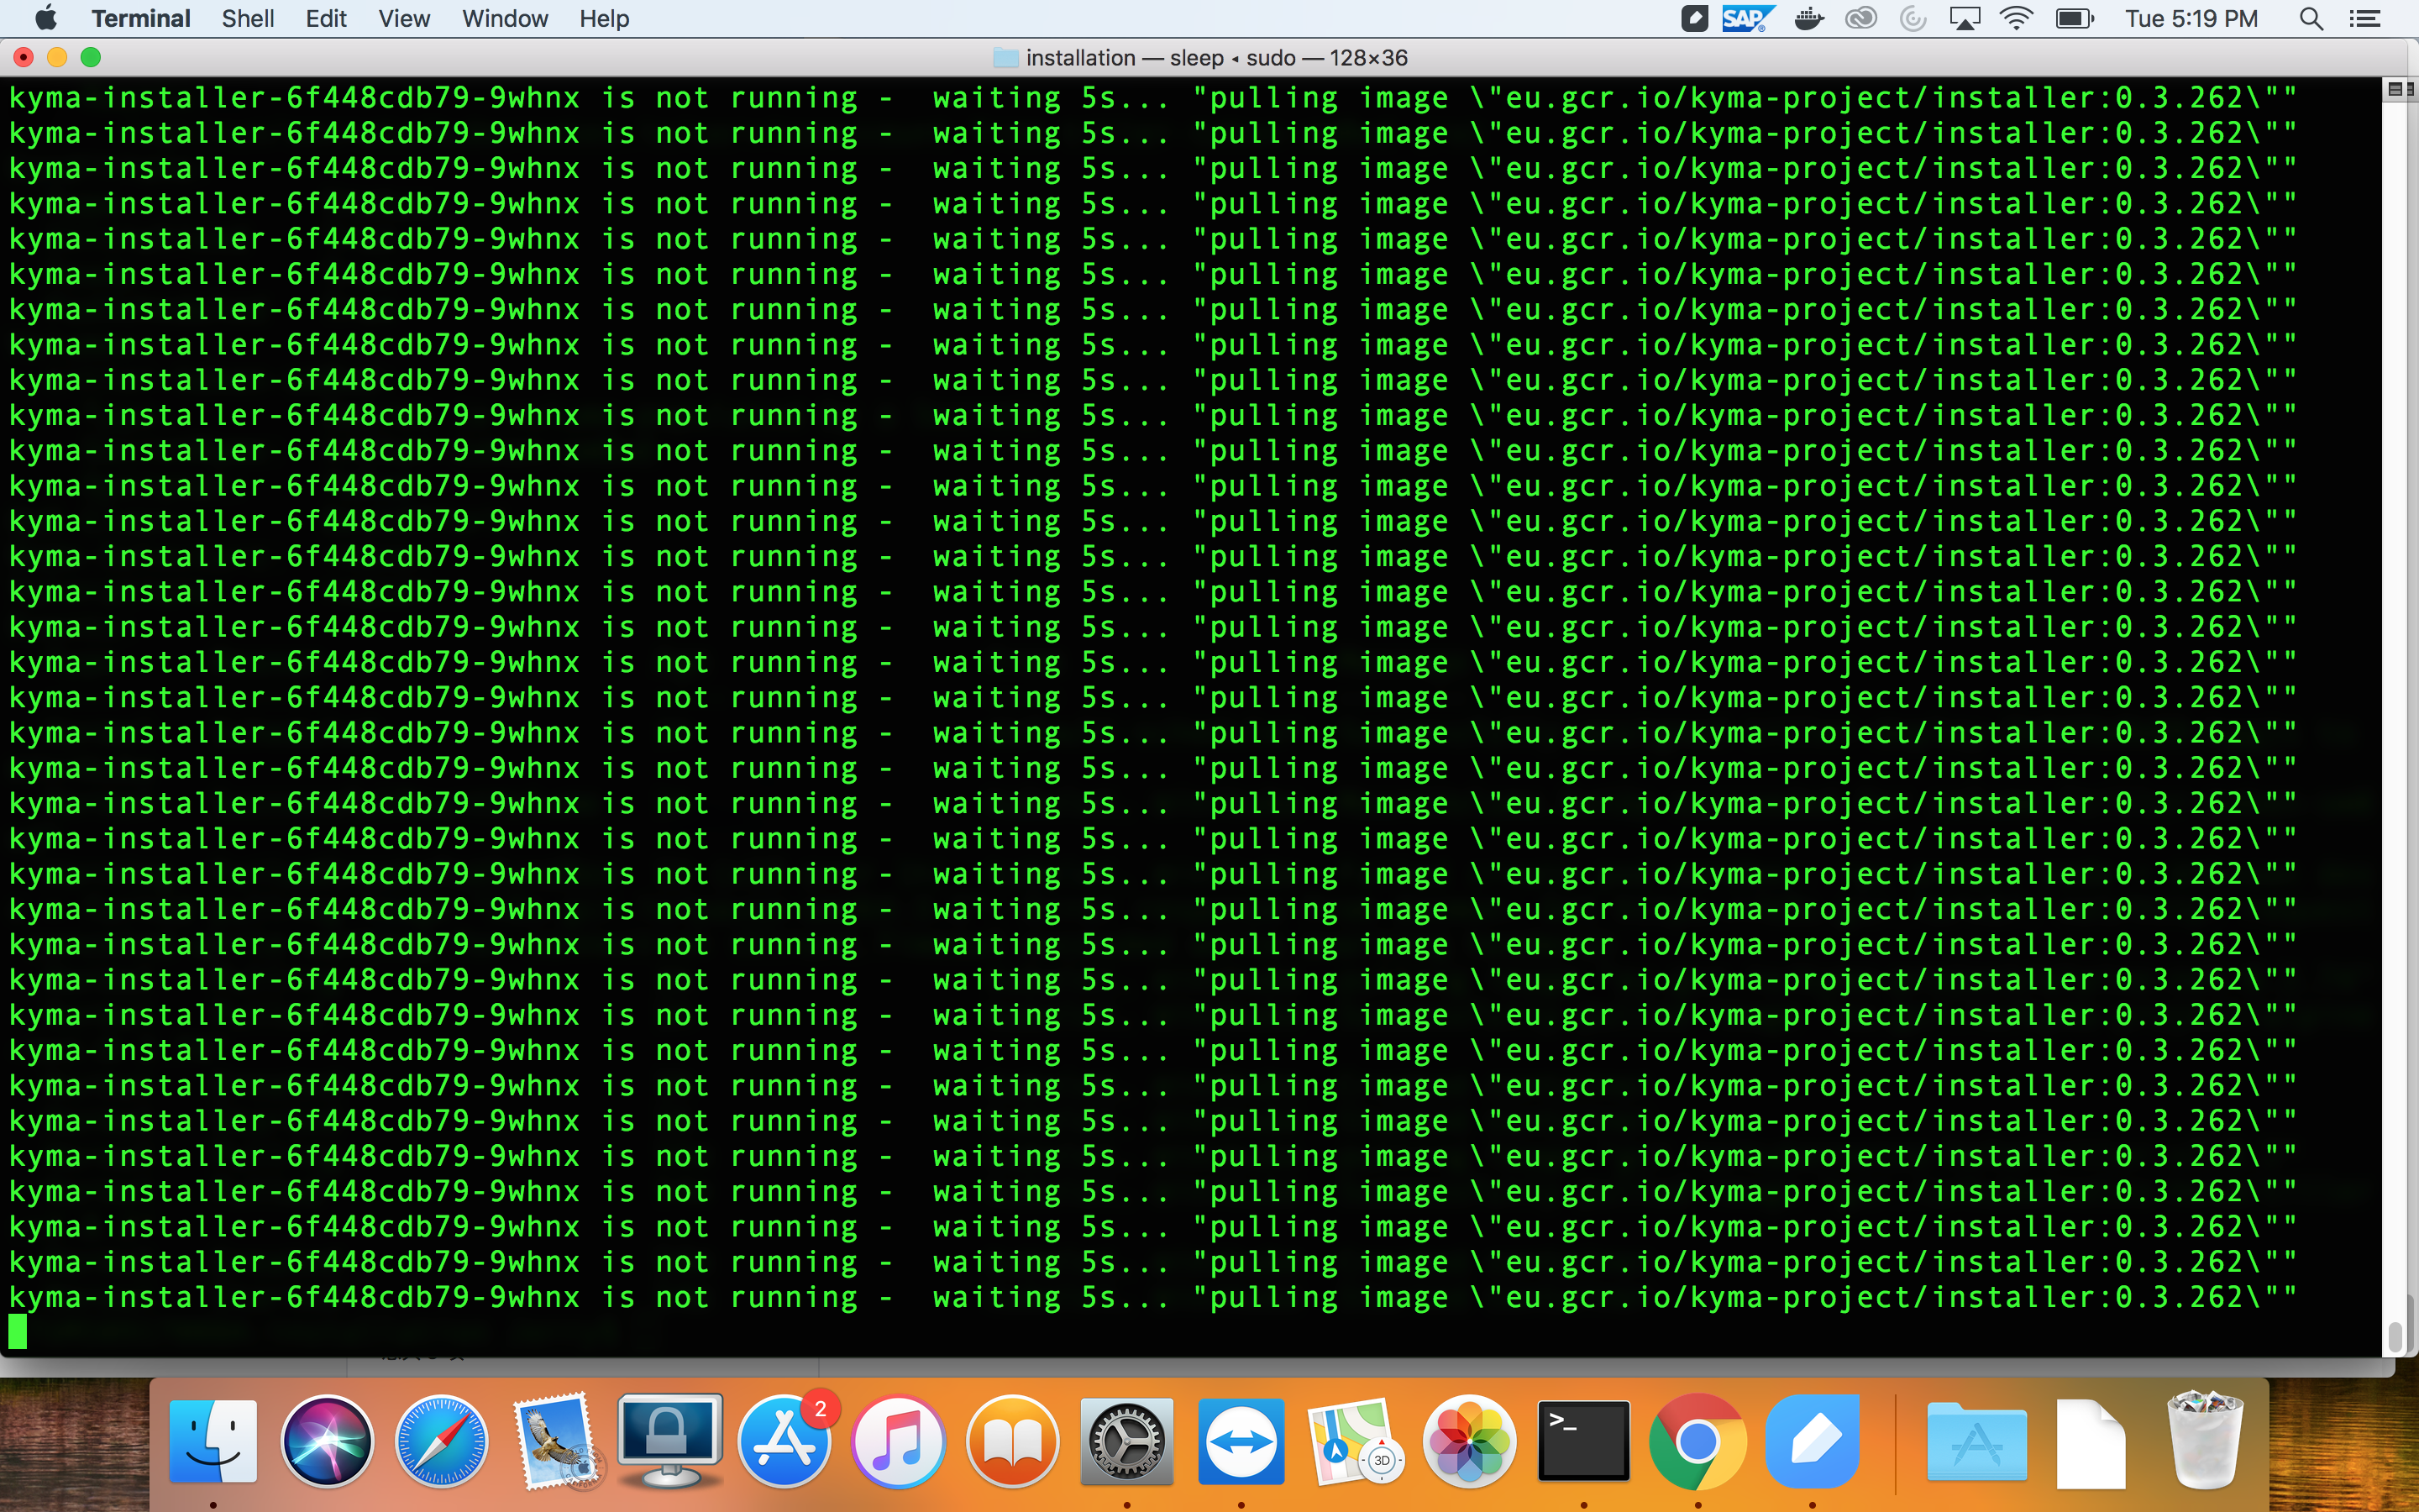Click the SAP icon in the menu bar
The height and width of the screenshot is (1512, 2419).
point(1747,18)
